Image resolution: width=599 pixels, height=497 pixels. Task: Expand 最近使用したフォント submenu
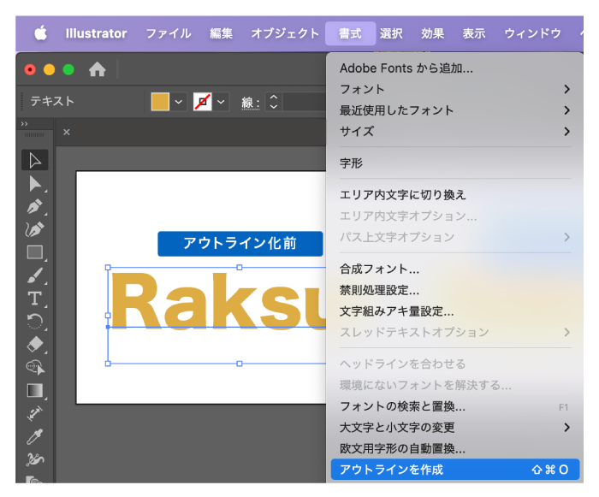tap(454, 110)
